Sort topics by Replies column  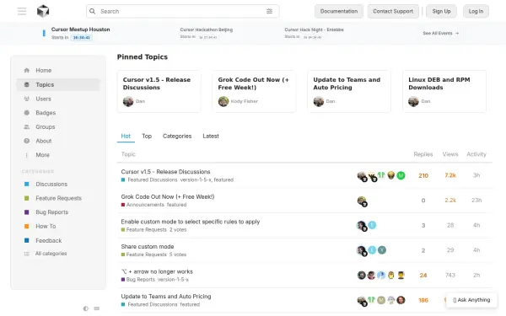[423, 154]
